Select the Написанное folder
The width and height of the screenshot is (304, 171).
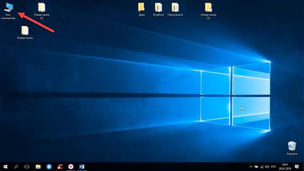[x=175, y=9]
